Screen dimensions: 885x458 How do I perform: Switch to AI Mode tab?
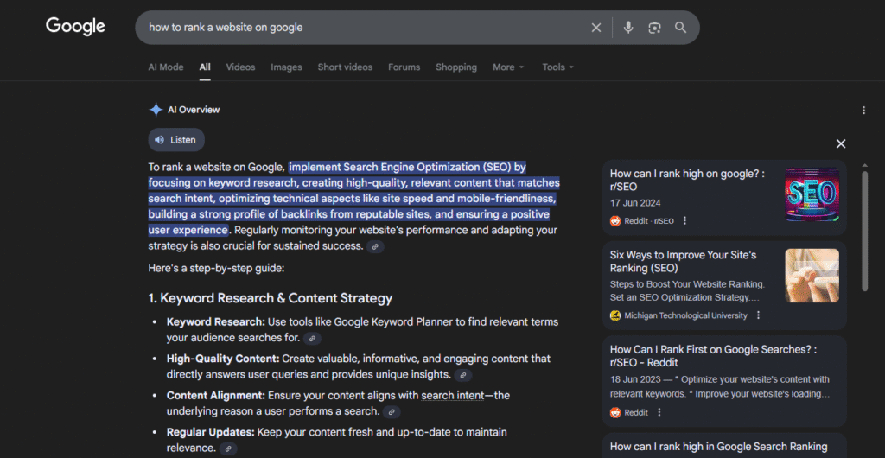[166, 67]
